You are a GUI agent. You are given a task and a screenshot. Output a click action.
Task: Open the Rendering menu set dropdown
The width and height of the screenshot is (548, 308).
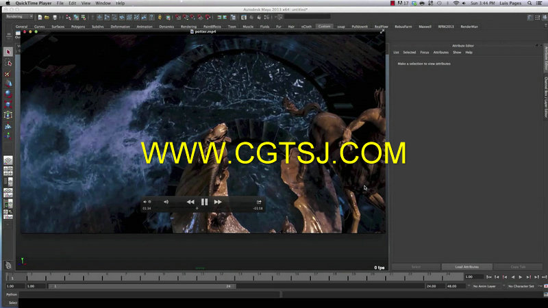point(19,16)
